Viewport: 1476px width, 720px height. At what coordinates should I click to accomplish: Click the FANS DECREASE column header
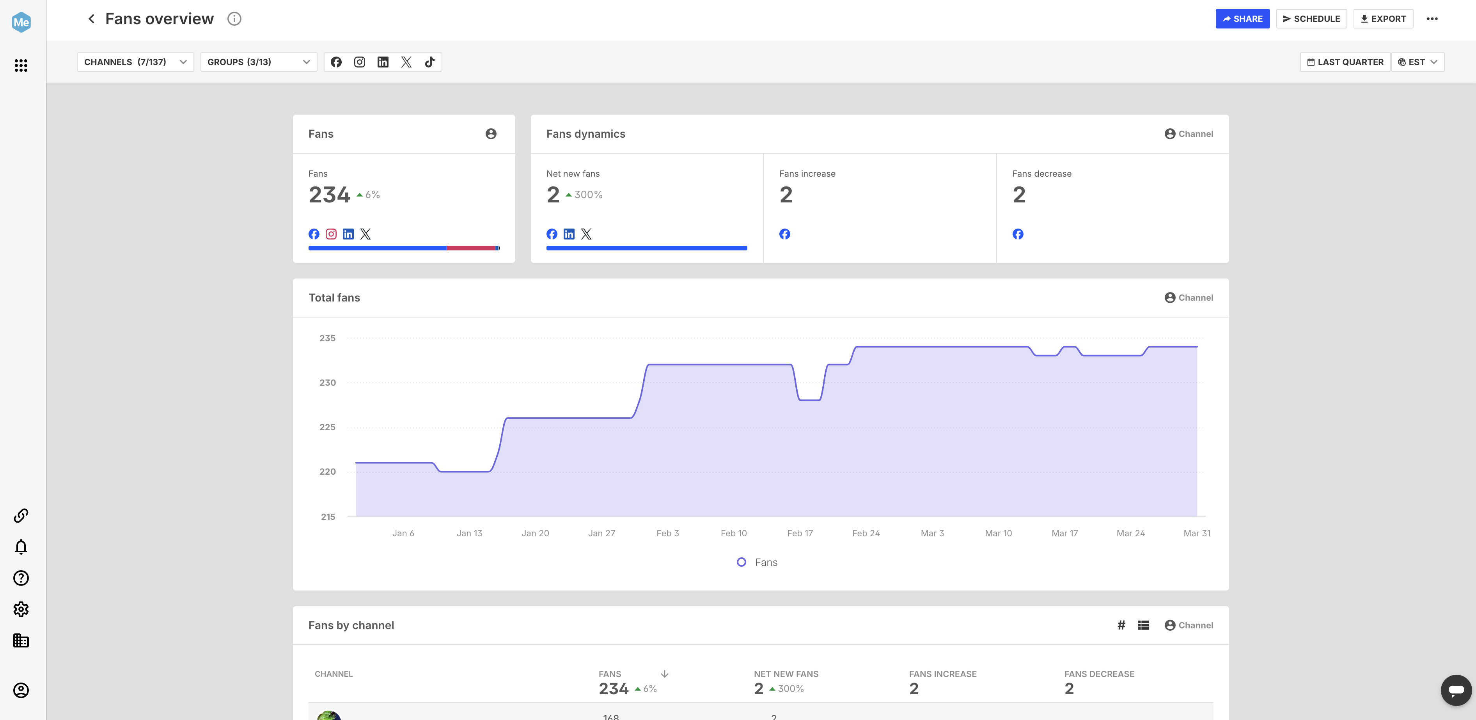tap(1099, 674)
